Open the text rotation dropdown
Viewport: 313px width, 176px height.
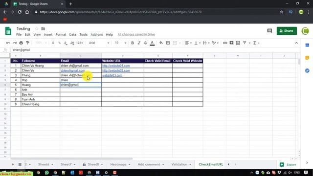point(215,43)
